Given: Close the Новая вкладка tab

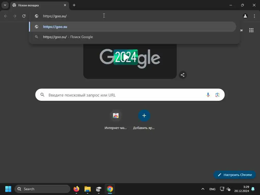Looking at the screenshot, I should [65, 5].
